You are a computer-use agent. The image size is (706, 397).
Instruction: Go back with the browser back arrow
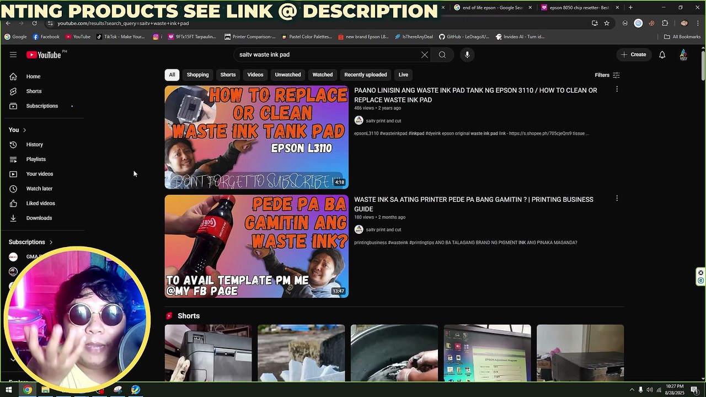8,23
